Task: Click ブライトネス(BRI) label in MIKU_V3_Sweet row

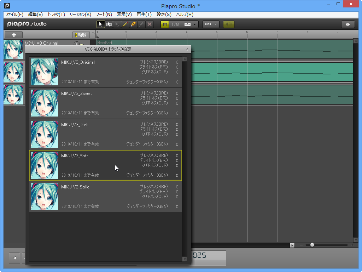Action: click(153, 98)
